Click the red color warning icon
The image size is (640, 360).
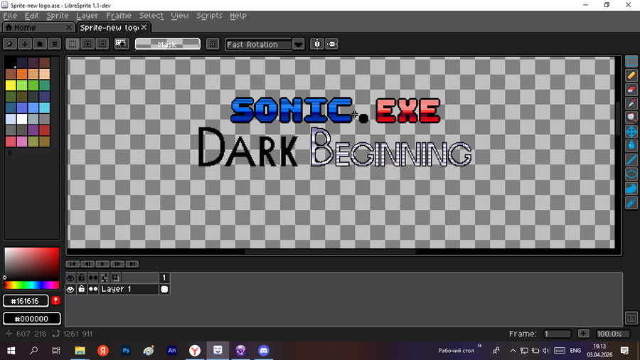coord(55,301)
